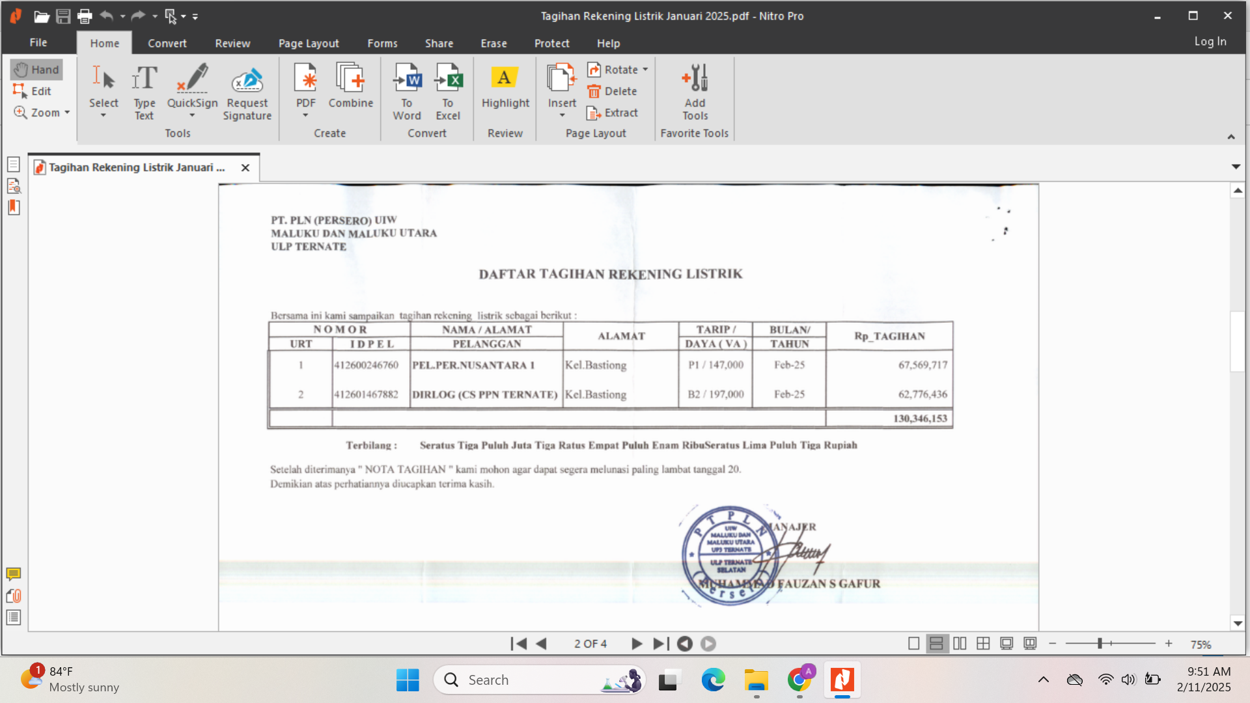This screenshot has height=703, width=1250.
Task: Switch to facing pages view
Action: (x=960, y=644)
